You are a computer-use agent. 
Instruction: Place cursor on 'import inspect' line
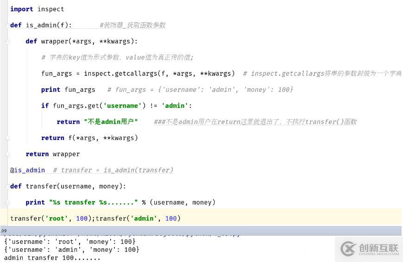coord(37,9)
